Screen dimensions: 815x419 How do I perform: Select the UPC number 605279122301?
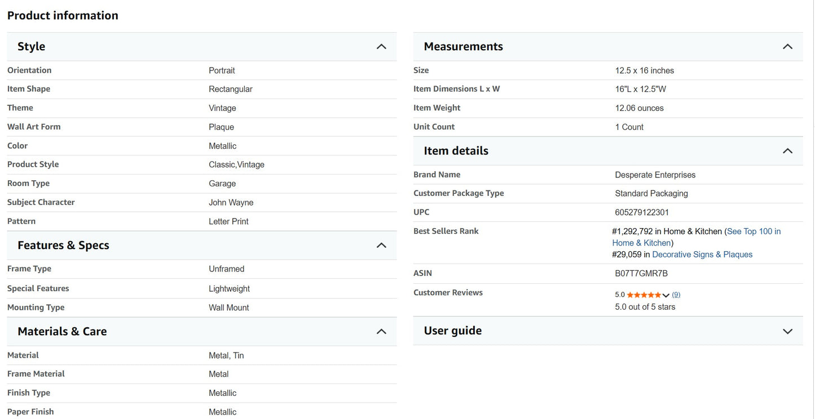tap(642, 212)
